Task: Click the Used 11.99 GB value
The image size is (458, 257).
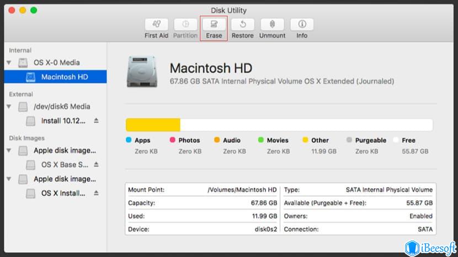Action: coord(265,216)
